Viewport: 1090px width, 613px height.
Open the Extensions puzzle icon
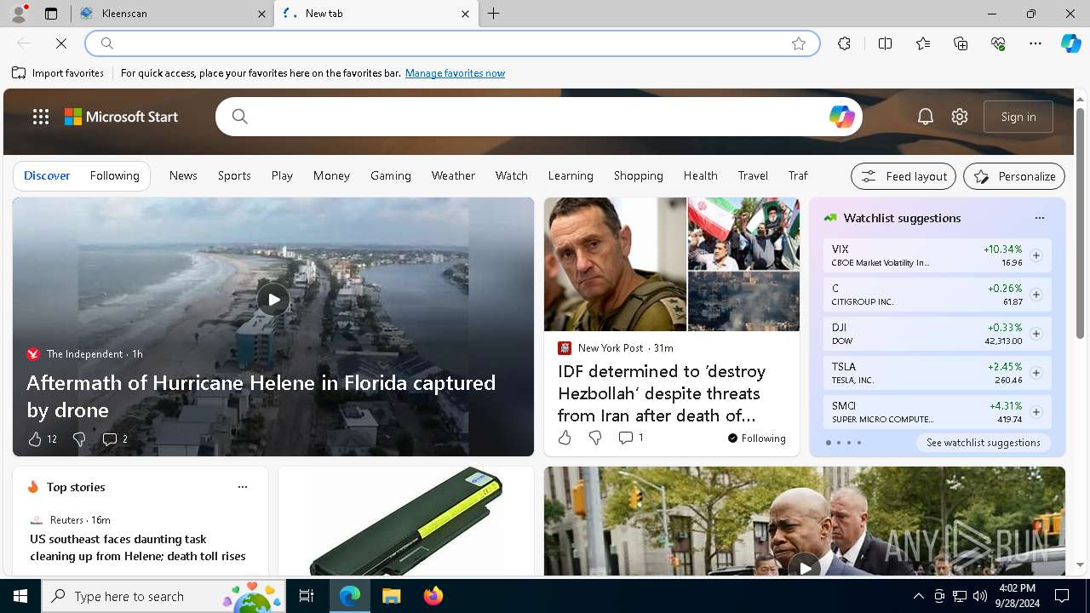844,43
